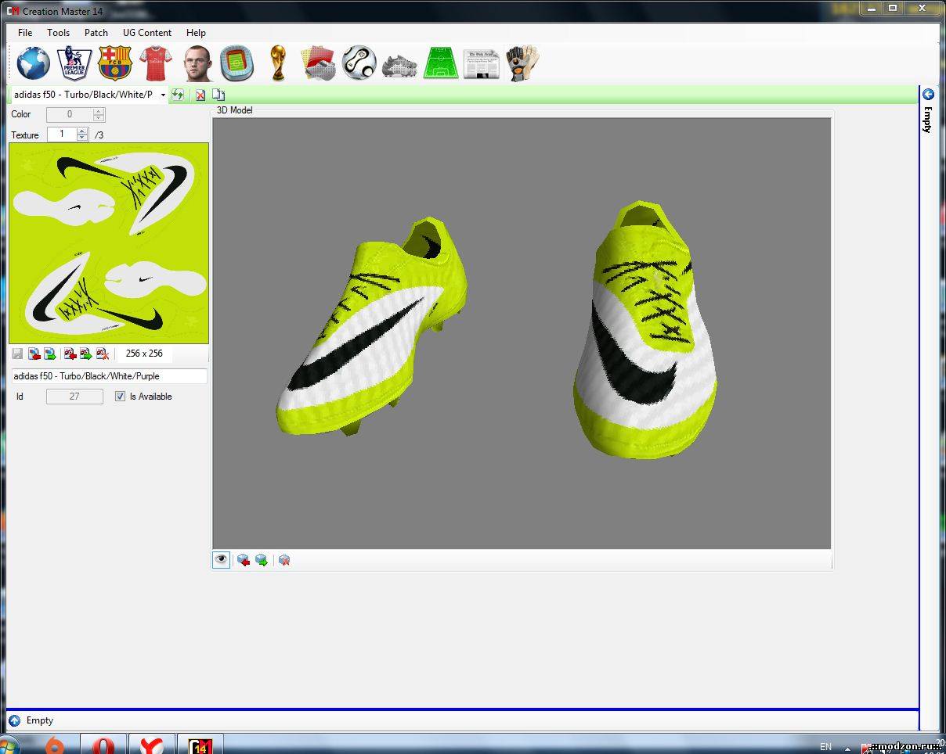Open the green pitch formation icon
The width and height of the screenshot is (946, 754).
(x=441, y=63)
